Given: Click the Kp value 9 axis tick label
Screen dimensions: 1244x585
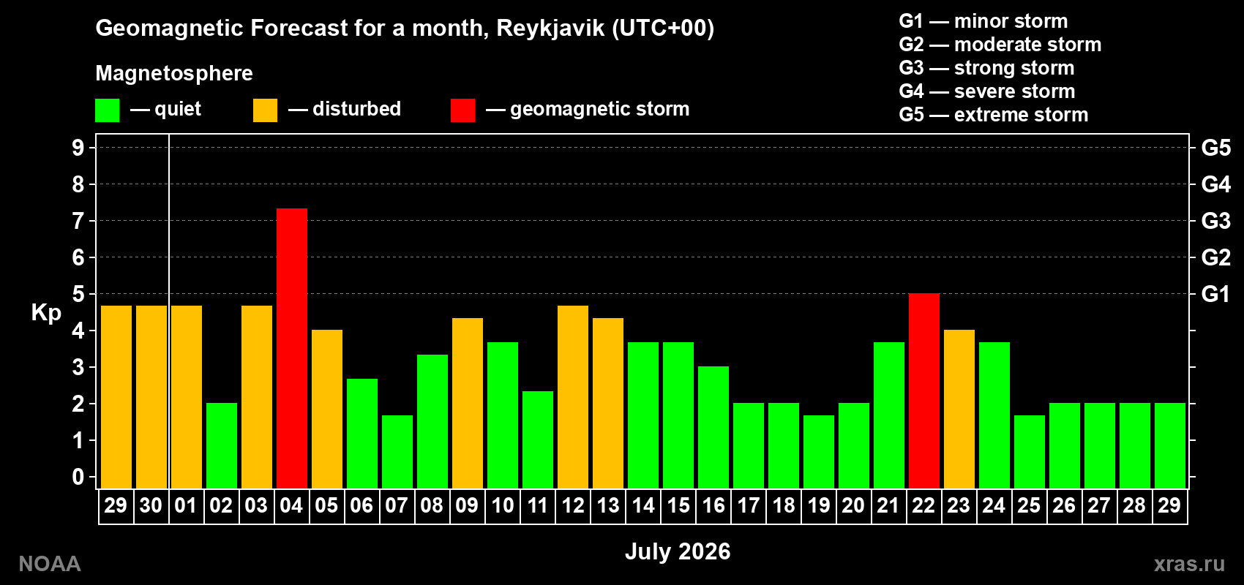Looking at the screenshot, I should pos(78,148).
